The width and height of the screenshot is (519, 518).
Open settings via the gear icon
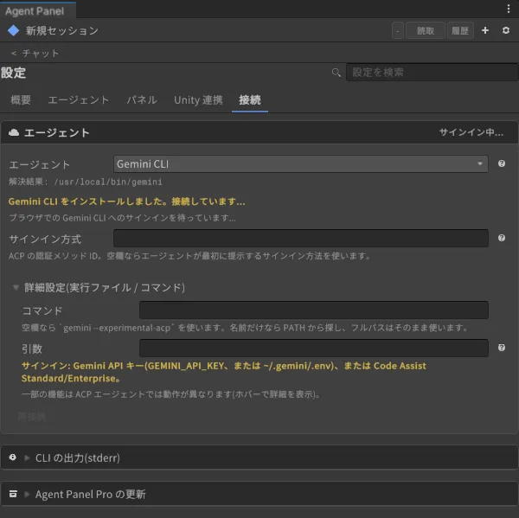[x=505, y=30]
